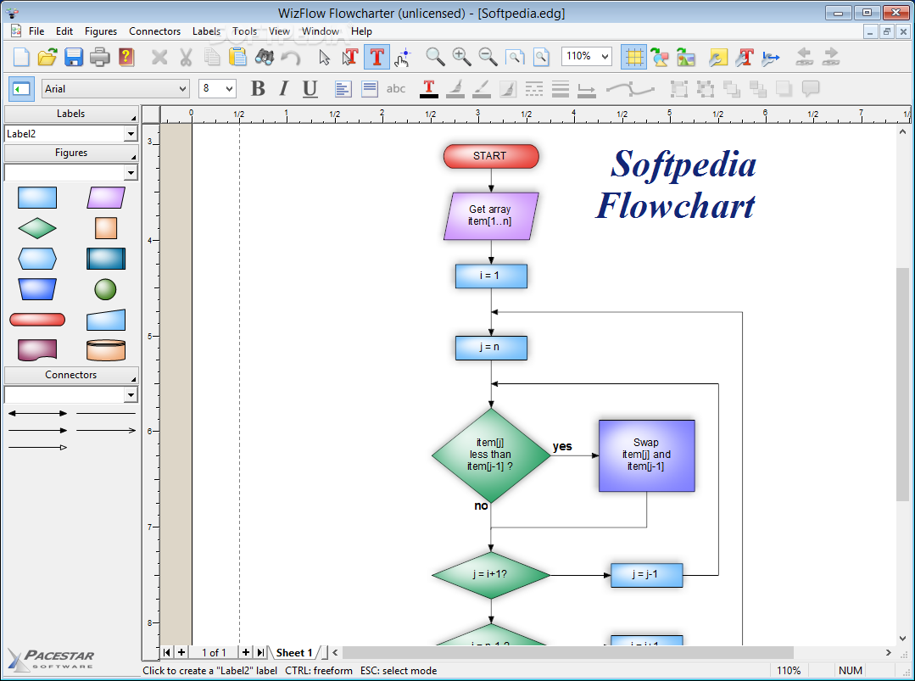Screen dimensions: 915x681
Task: Open the Figures menu
Action: coord(100,31)
